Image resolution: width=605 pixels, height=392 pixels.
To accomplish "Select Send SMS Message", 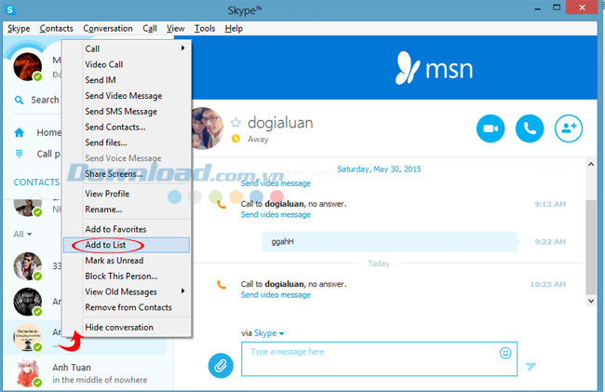I will pyautogui.click(x=127, y=111).
